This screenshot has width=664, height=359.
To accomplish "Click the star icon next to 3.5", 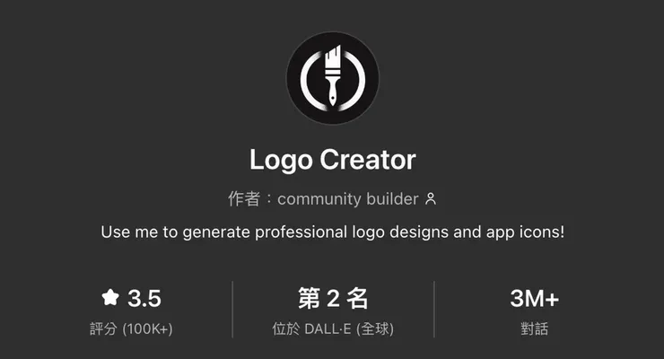I will (x=110, y=297).
